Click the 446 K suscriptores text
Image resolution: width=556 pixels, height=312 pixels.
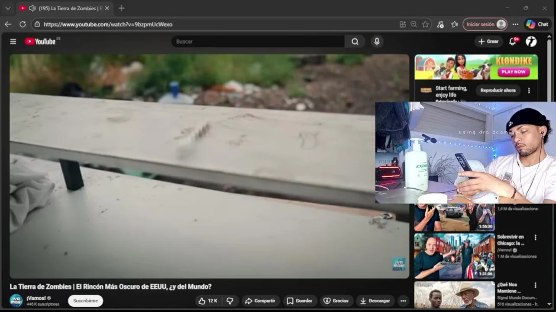point(43,304)
